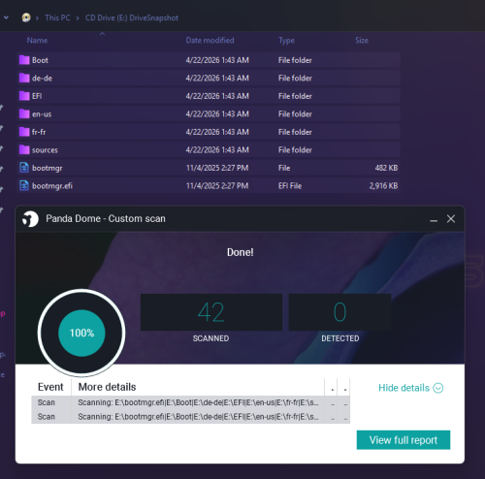Image resolution: width=485 pixels, height=479 pixels.
Task: Sort files by Name column
Action: (37, 41)
